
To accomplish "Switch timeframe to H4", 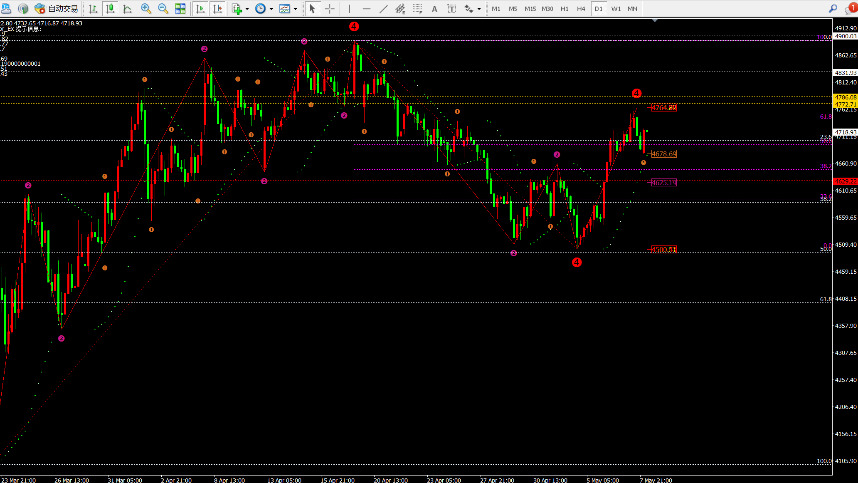I will 581,8.
